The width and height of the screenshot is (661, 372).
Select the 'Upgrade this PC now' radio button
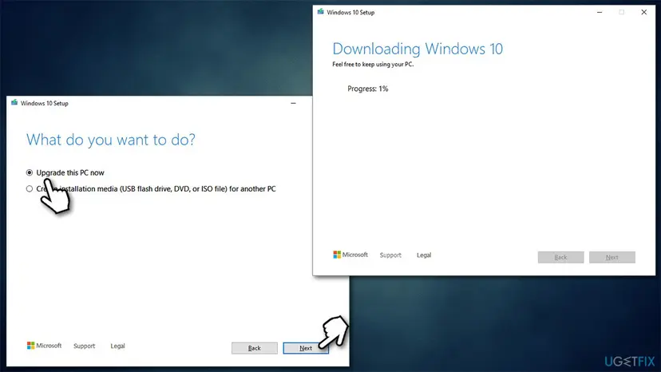coord(29,172)
